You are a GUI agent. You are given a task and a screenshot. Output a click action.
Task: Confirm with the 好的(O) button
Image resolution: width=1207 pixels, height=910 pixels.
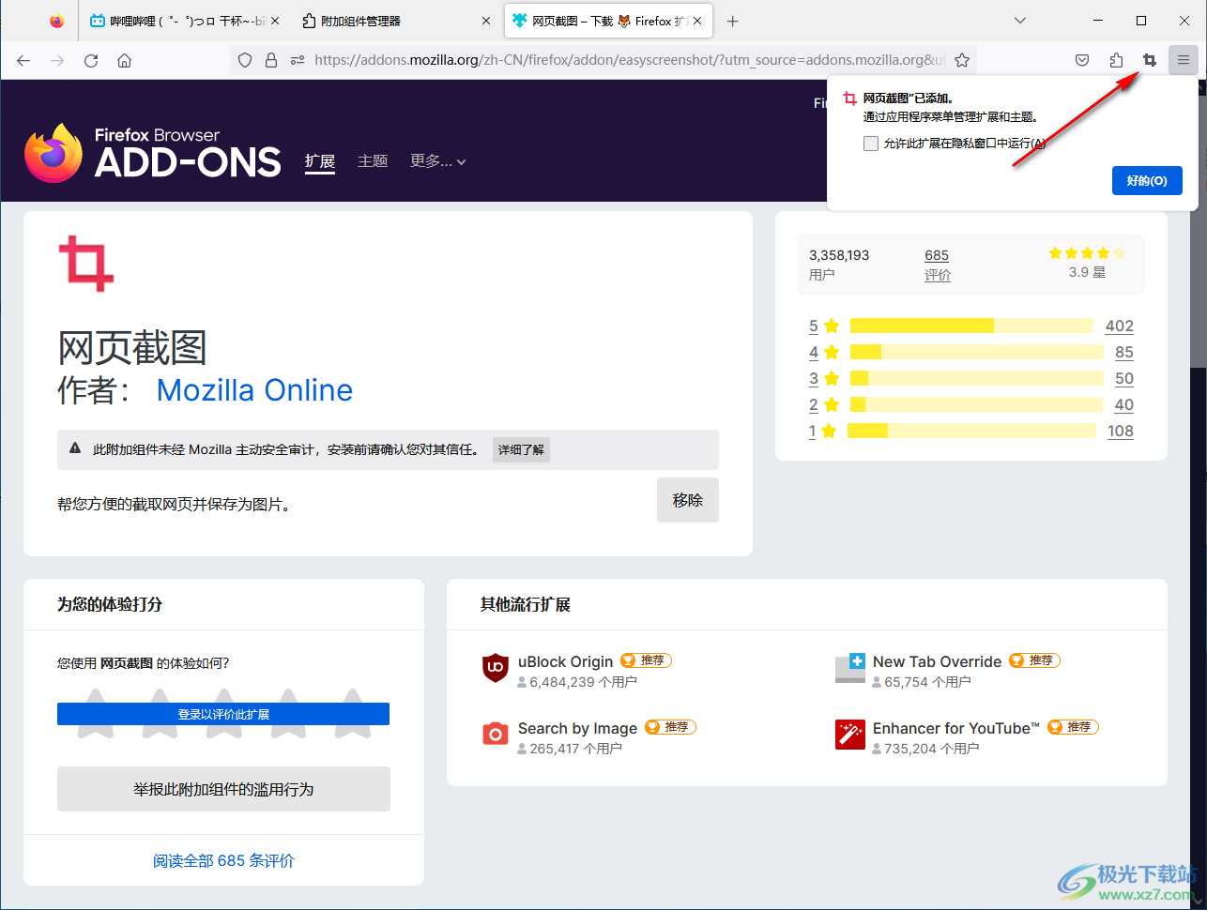pos(1147,180)
